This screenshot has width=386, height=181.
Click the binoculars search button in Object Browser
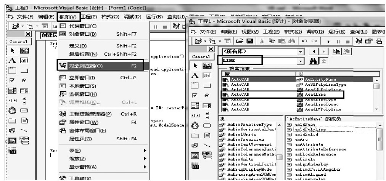[x=313, y=61]
